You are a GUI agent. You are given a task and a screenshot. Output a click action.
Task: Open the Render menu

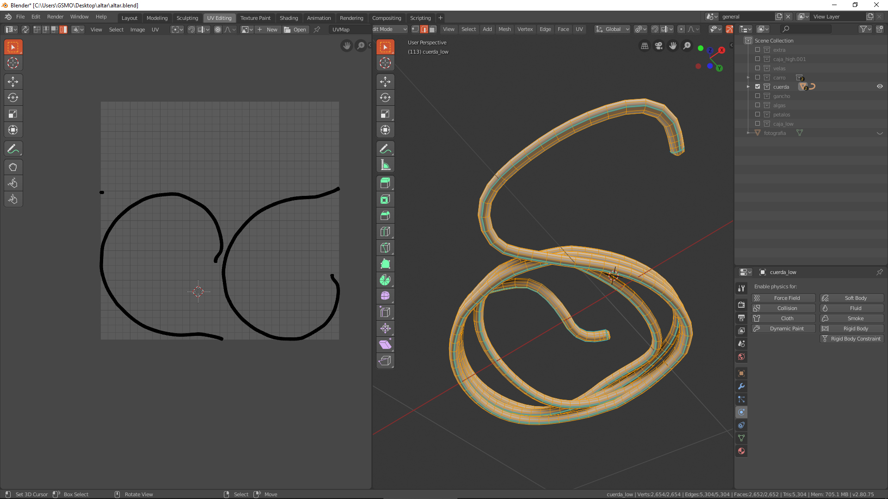tap(55, 17)
